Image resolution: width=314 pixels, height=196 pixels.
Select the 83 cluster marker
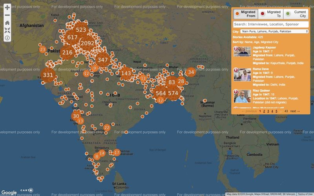pos(172,82)
